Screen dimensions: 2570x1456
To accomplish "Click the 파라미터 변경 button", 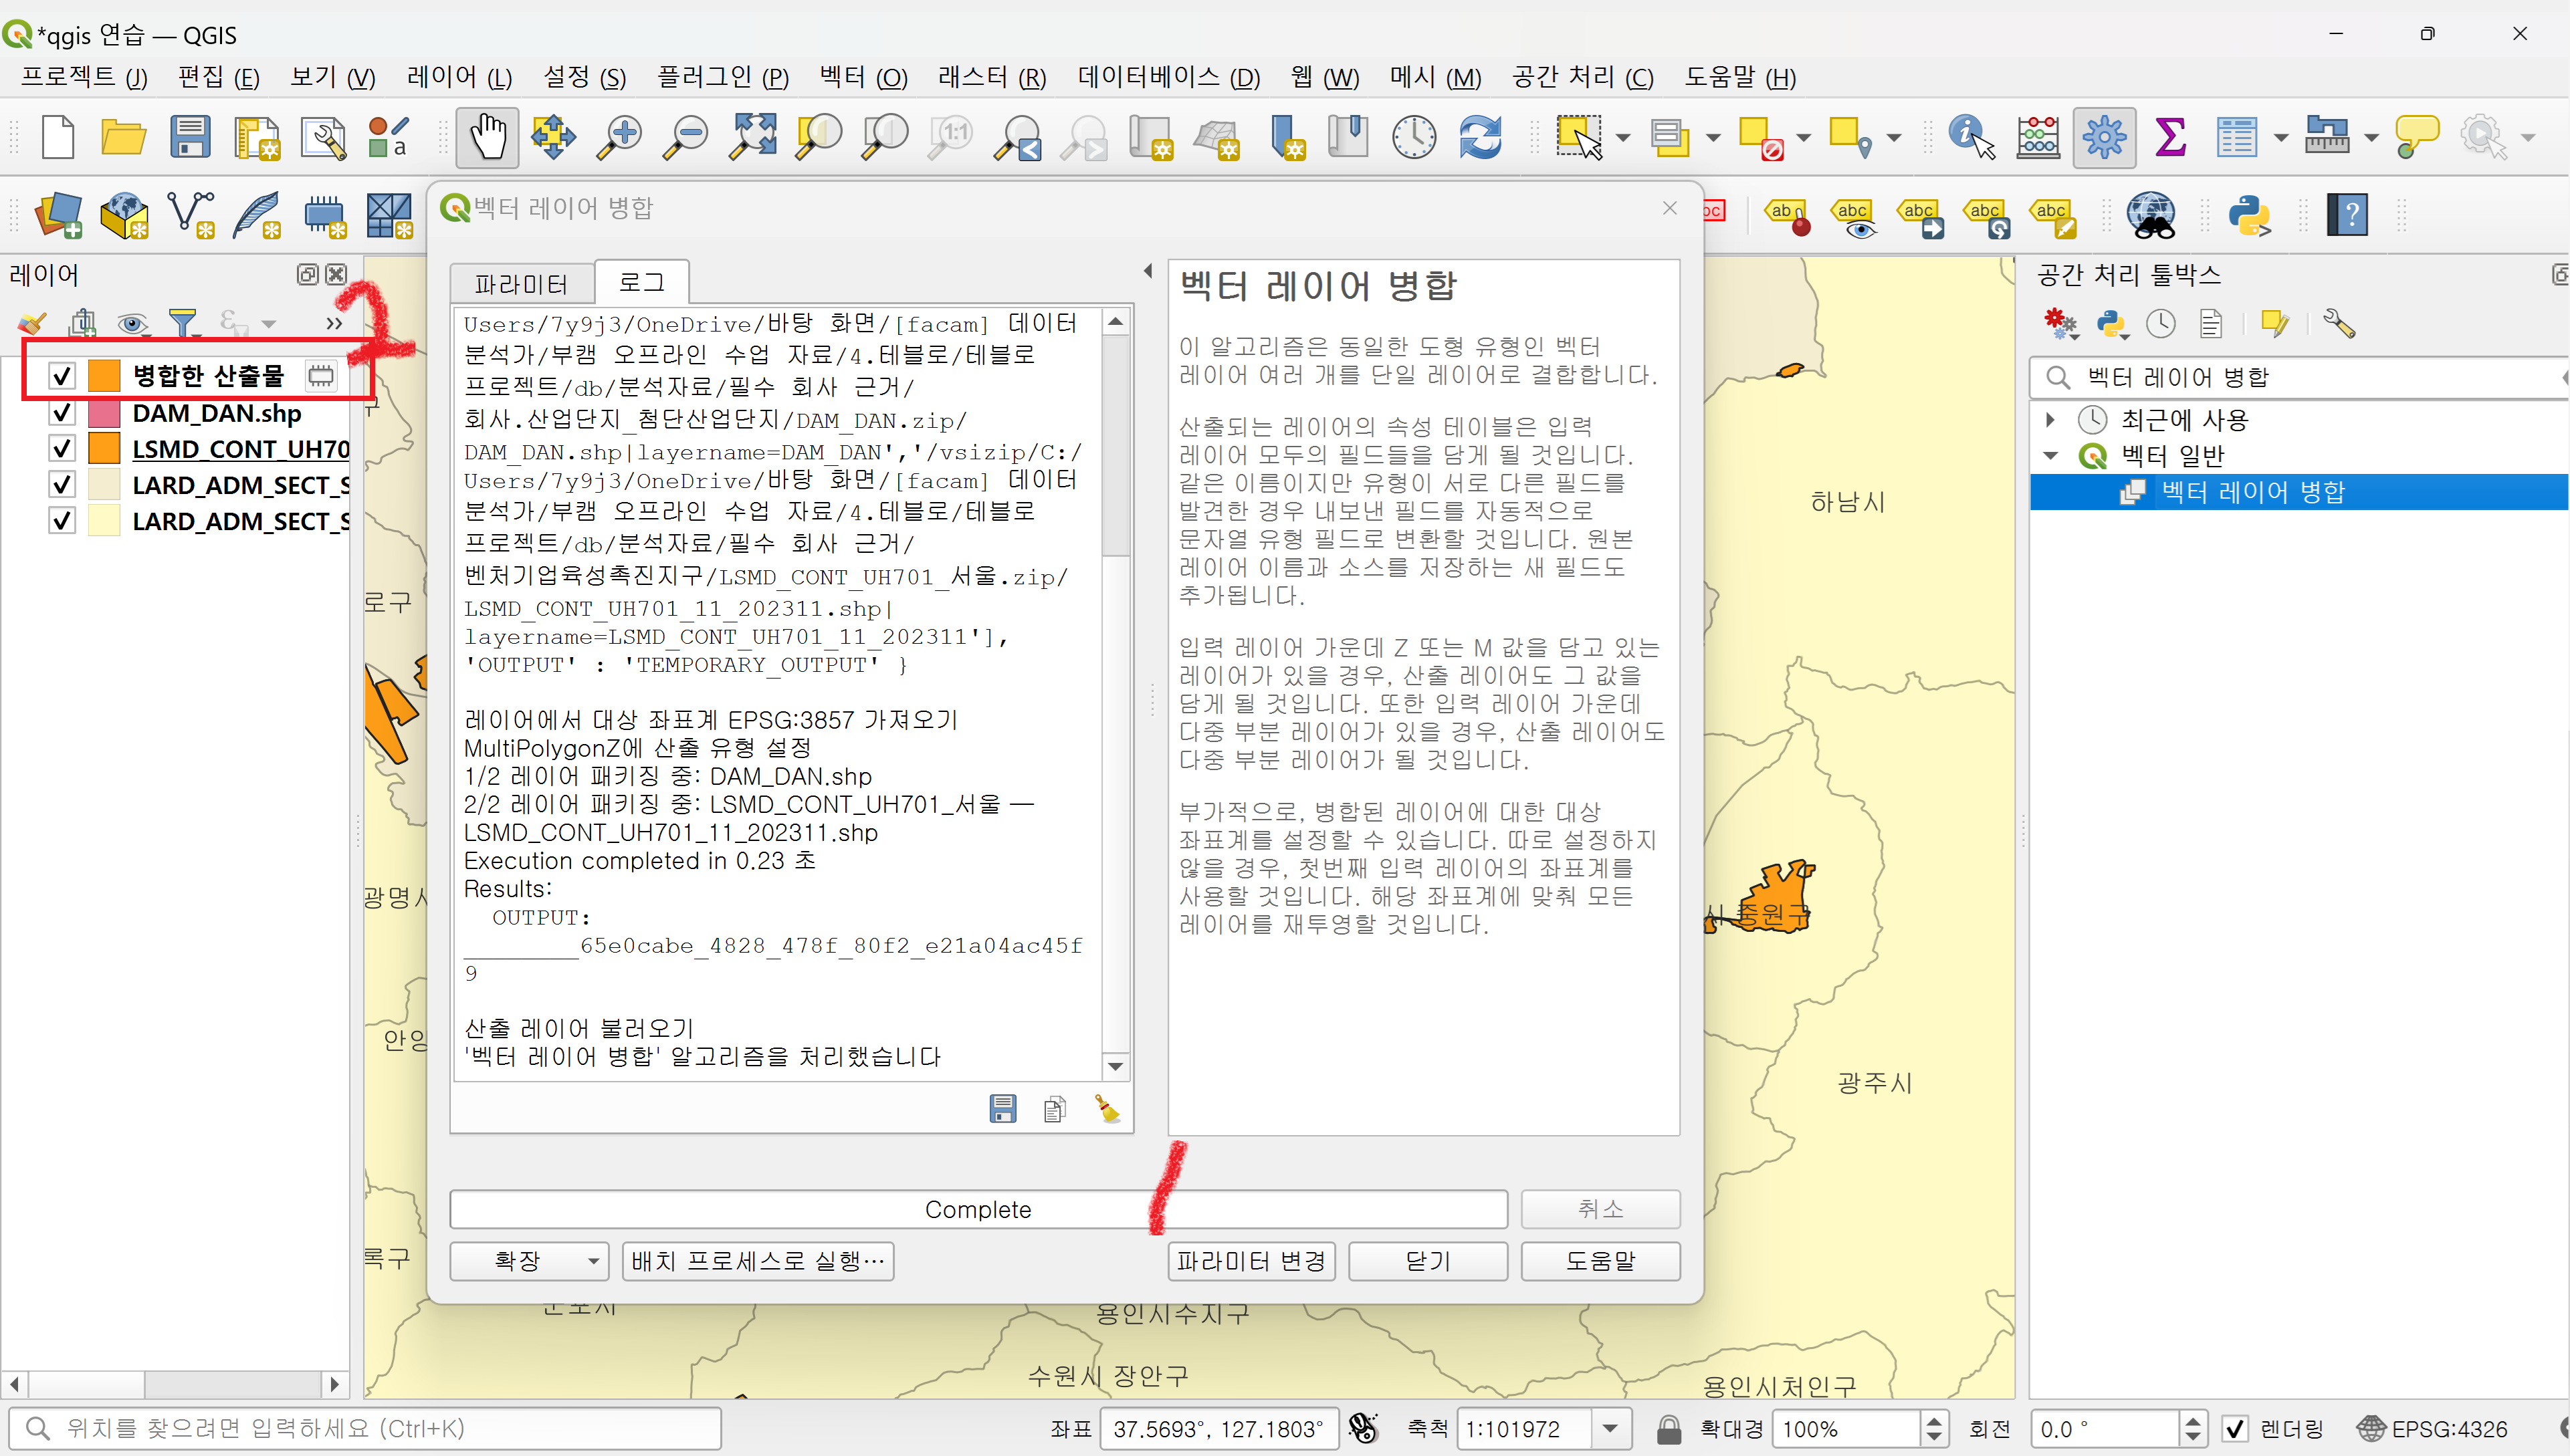I will click(x=1251, y=1261).
